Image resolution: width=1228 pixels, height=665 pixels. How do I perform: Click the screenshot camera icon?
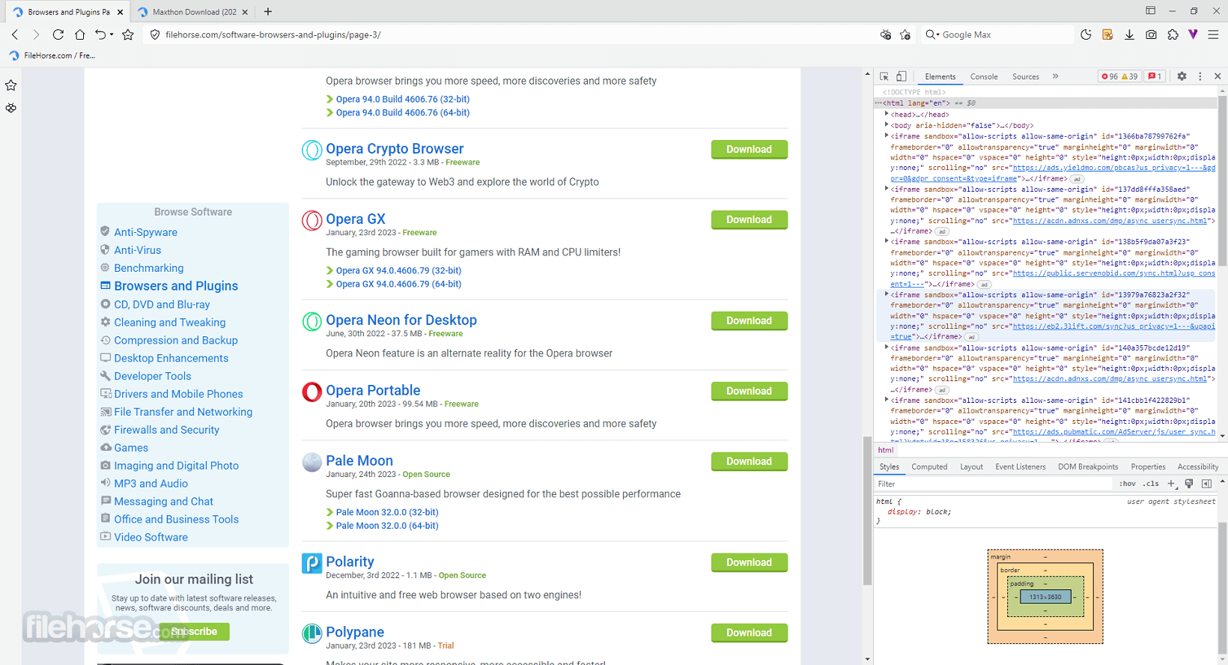pyautogui.click(x=1151, y=34)
